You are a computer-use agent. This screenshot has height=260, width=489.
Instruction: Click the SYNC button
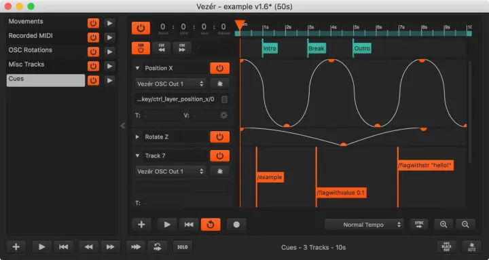(419, 225)
